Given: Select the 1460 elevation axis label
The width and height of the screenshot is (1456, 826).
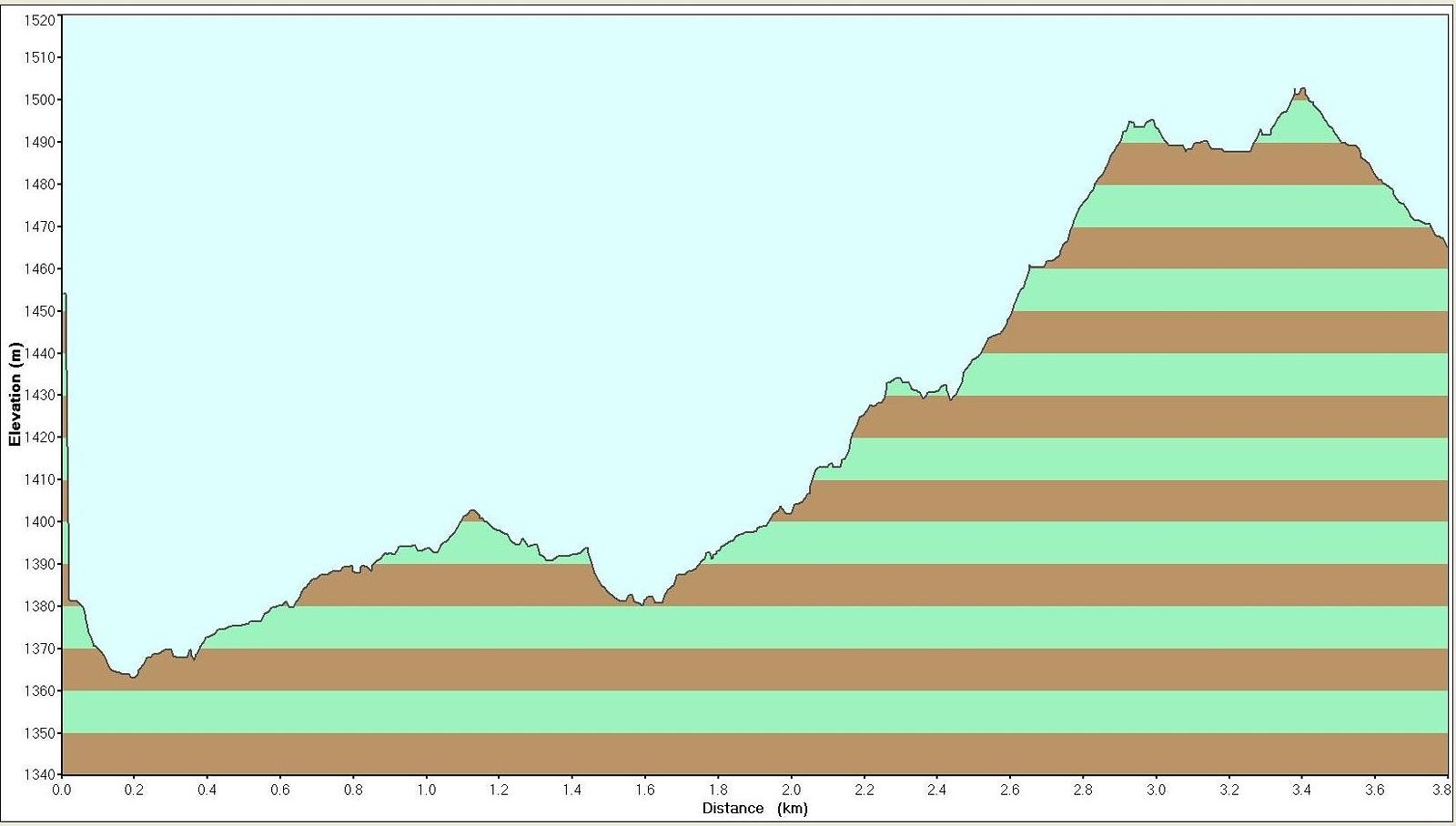Looking at the screenshot, I should 39,268.
